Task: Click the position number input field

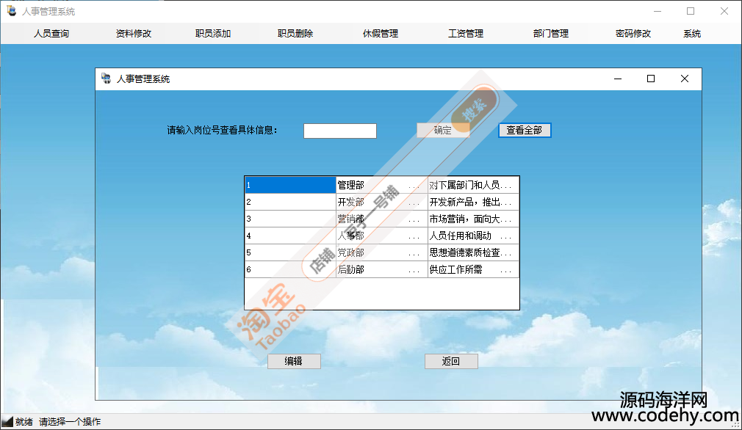Action: coord(339,131)
